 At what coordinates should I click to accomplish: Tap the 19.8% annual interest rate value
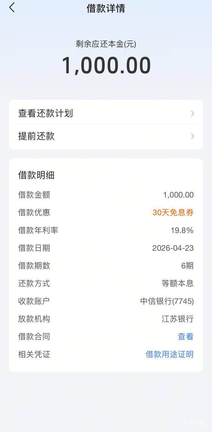[182, 230]
